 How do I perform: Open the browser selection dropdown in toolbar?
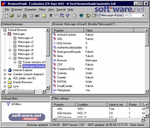(143, 15)
